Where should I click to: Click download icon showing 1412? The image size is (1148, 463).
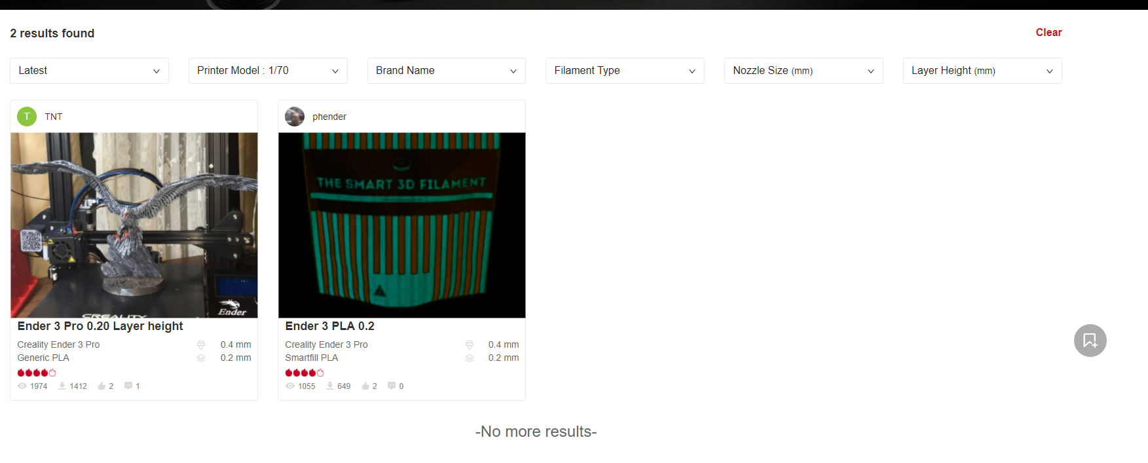(62, 386)
